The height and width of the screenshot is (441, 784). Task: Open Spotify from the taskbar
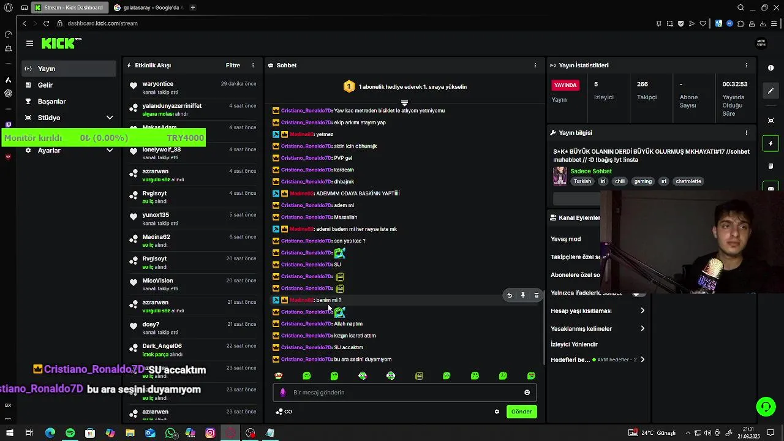70,433
